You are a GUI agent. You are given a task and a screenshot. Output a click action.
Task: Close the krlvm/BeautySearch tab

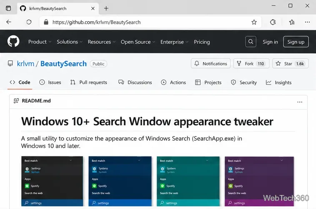[93, 8]
